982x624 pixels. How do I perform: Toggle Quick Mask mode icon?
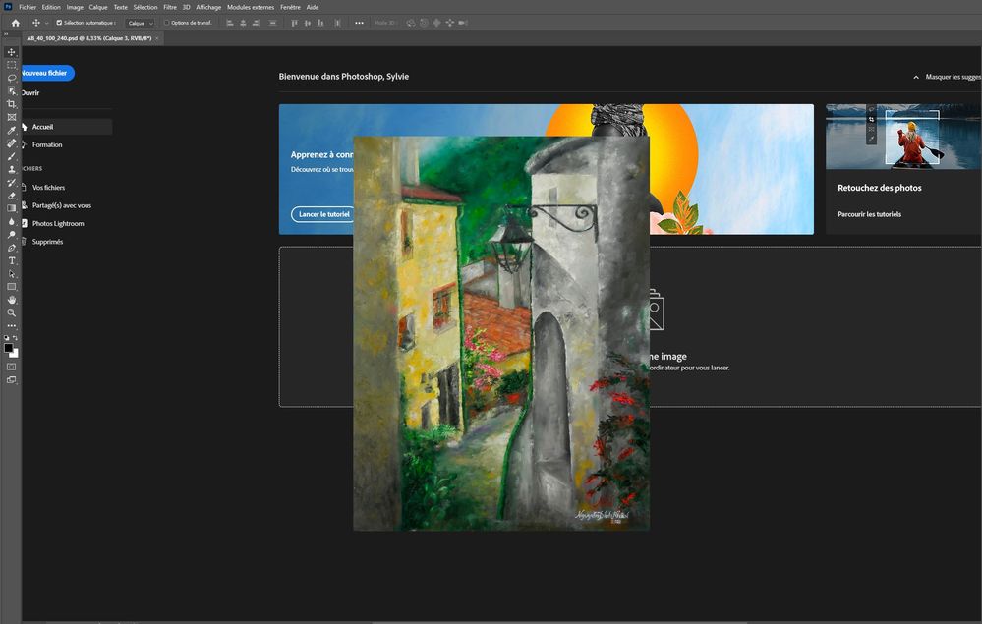point(11,367)
